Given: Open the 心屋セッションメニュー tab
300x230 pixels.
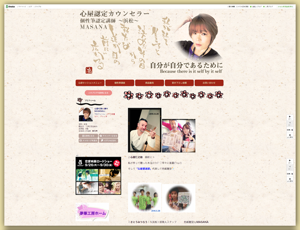Looking at the screenshot, I should [x=90, y=83].
